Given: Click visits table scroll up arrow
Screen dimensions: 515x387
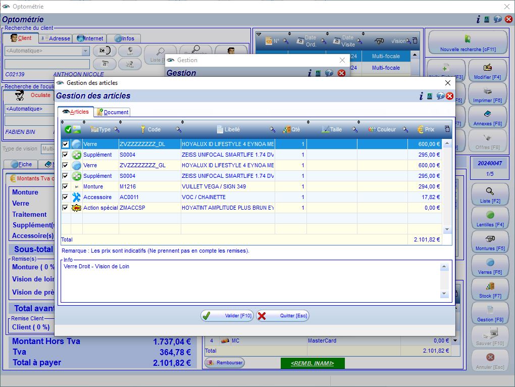Looking at the screenshot, I should pos(415,55).
